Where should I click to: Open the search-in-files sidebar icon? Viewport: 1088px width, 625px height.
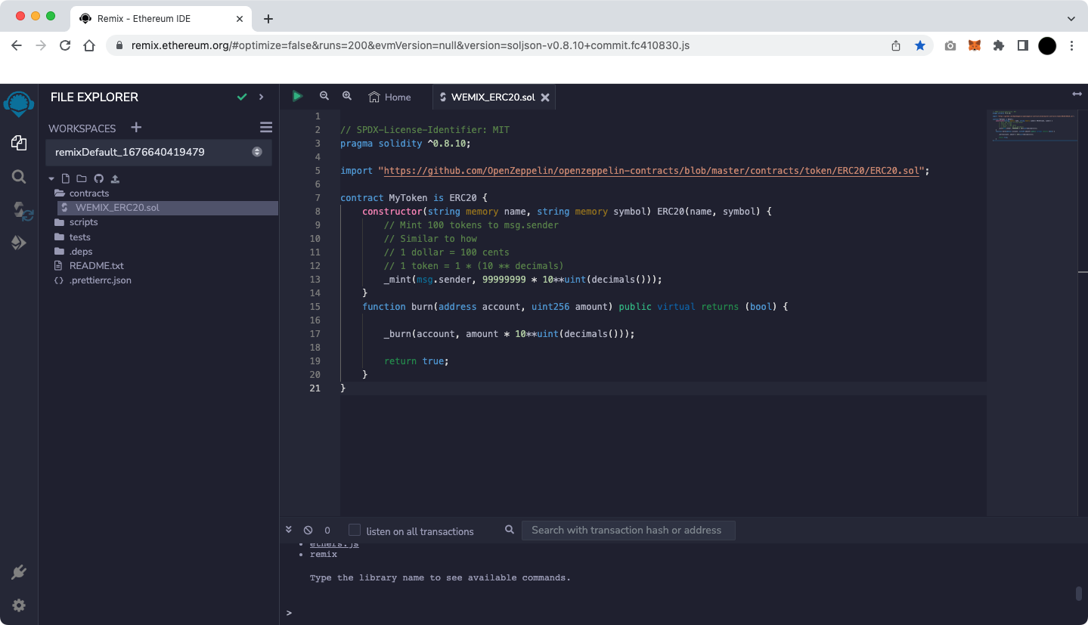(19, 177)
